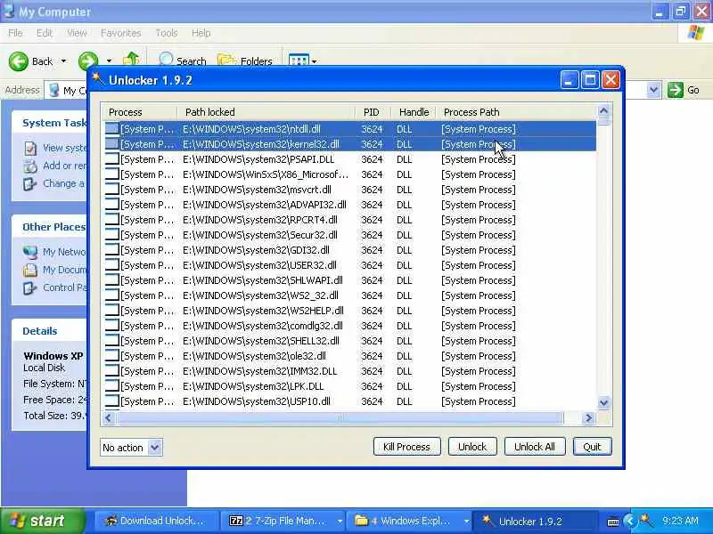Click the Folders toolbar button
The height and width of the screenshot is (534, 713).
coord(244,61)
